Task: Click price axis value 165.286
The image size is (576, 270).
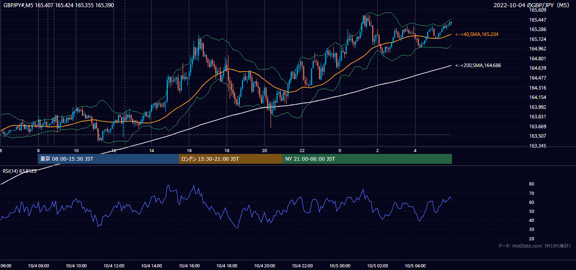Action: [538, 29]
